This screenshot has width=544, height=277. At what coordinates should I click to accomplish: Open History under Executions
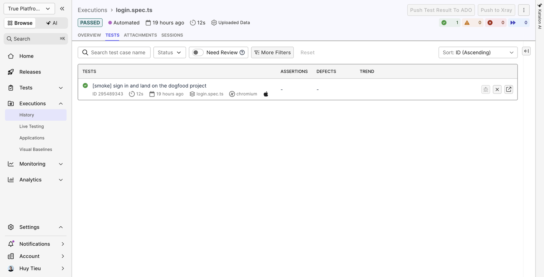36,115
